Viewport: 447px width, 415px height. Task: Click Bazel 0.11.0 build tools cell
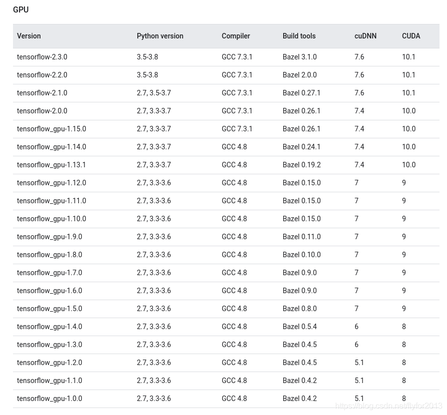302,237
